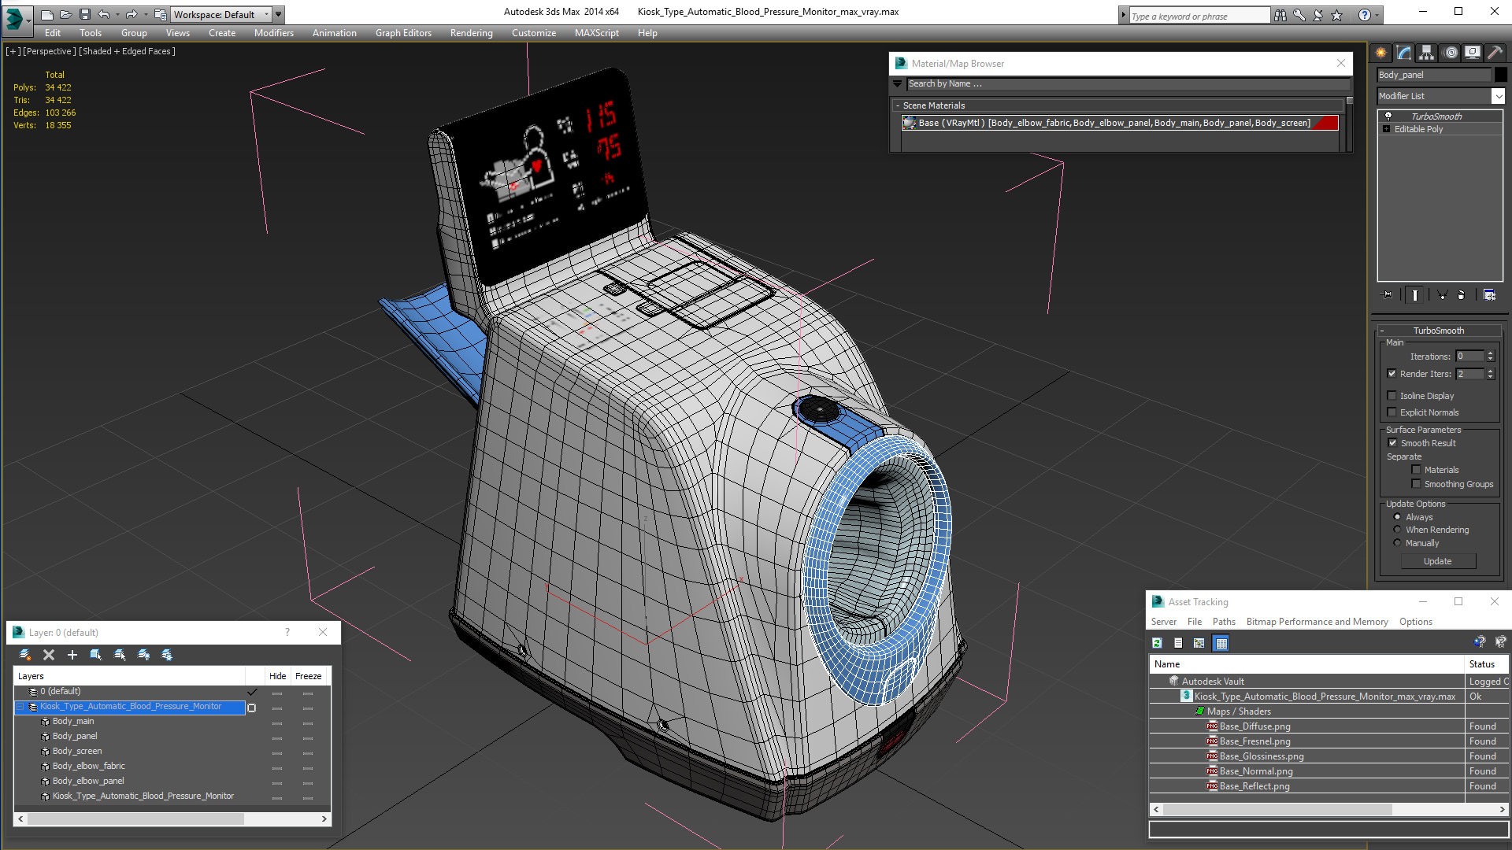Image resolution: width=1512 pixels, height=850 pixels.
Task: Open Paths menu in Asset Tracking
Action: (1224, 622)
